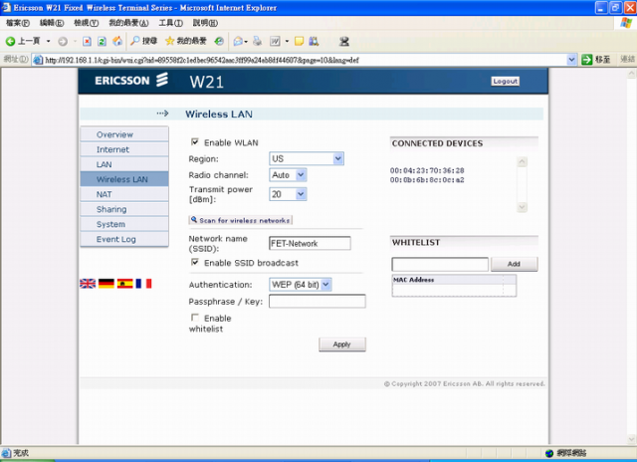Open the Transmit power dropdown
This screenshot has width=637, height=462.
click(x=288, y=194)
